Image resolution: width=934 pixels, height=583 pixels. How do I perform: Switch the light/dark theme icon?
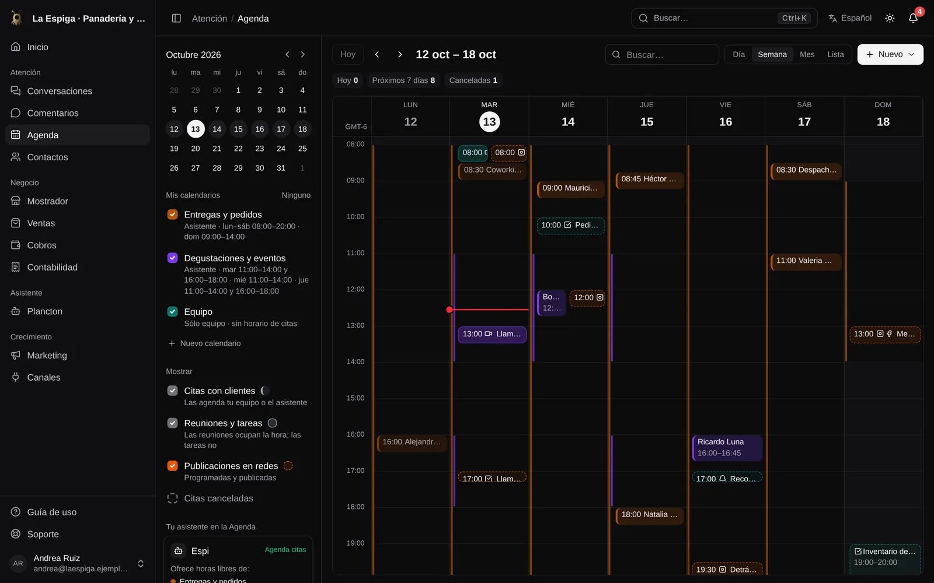pos(890,18)
